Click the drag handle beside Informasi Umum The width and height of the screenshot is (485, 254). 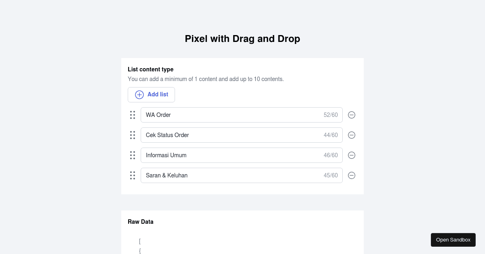[133, 155]
